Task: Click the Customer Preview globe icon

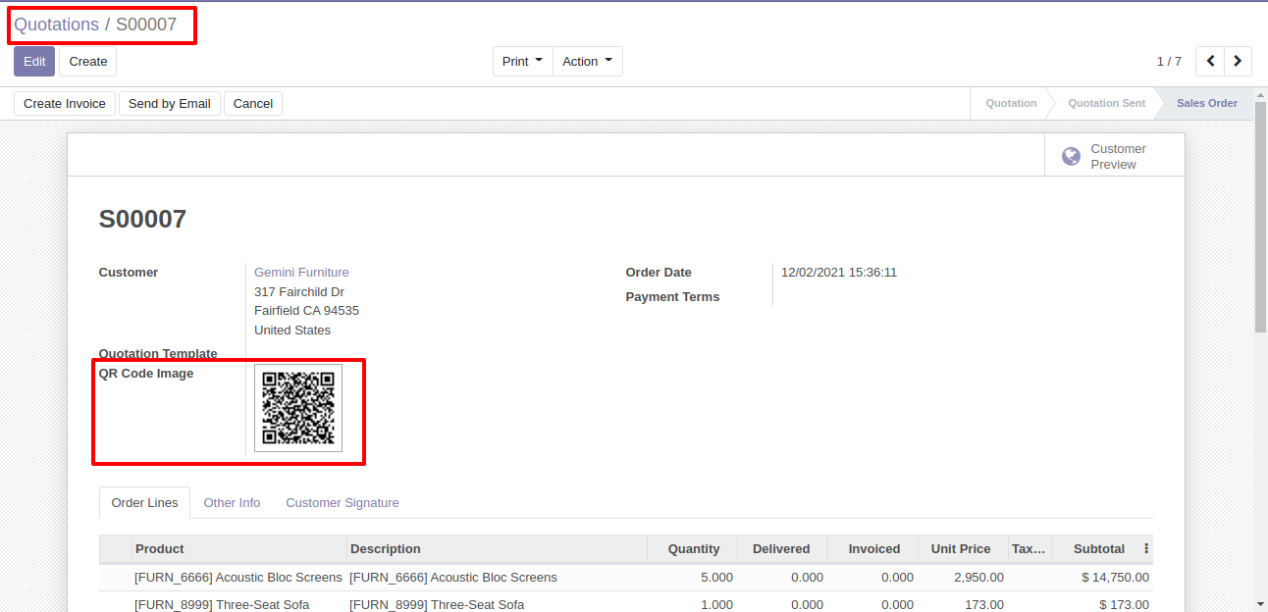Action: click(1072, 157)
